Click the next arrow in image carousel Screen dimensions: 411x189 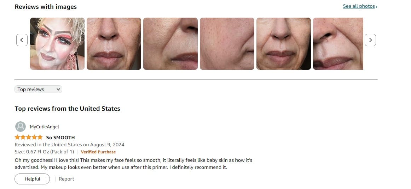[x=370, y=40]
